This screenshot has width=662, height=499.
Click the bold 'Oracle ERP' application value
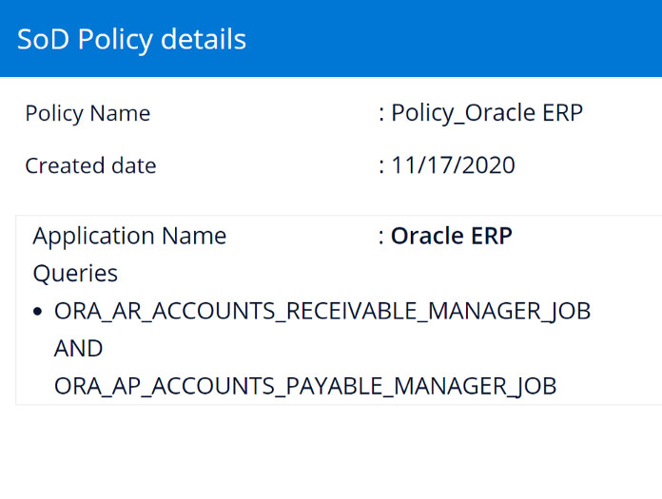(x=452, y=236)
